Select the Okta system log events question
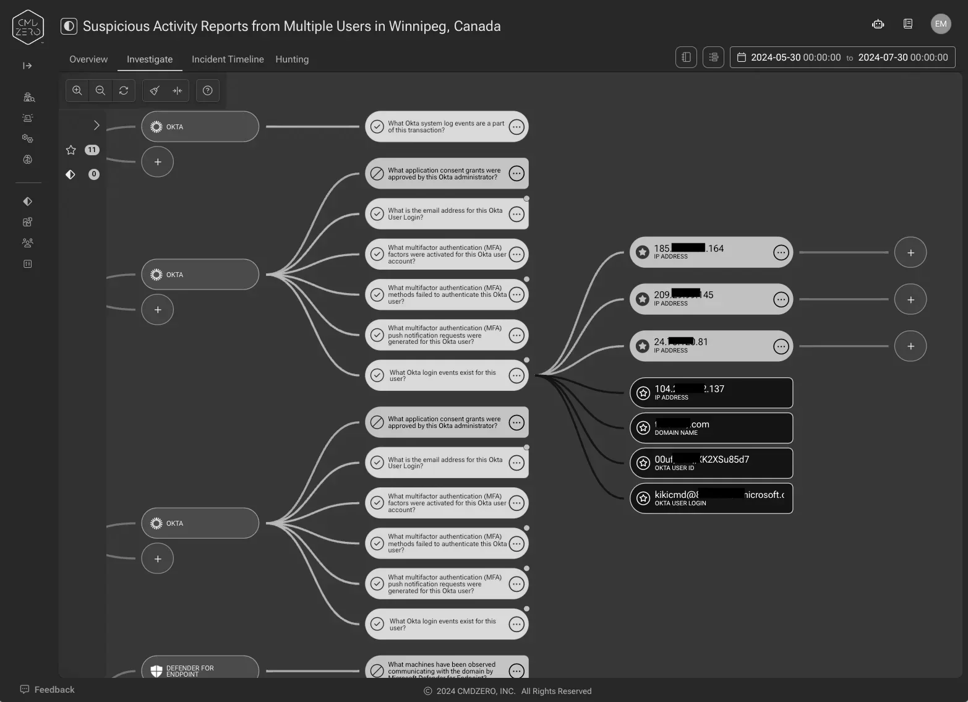Viewport: 968px width, 702px height. tap(447, 127)
